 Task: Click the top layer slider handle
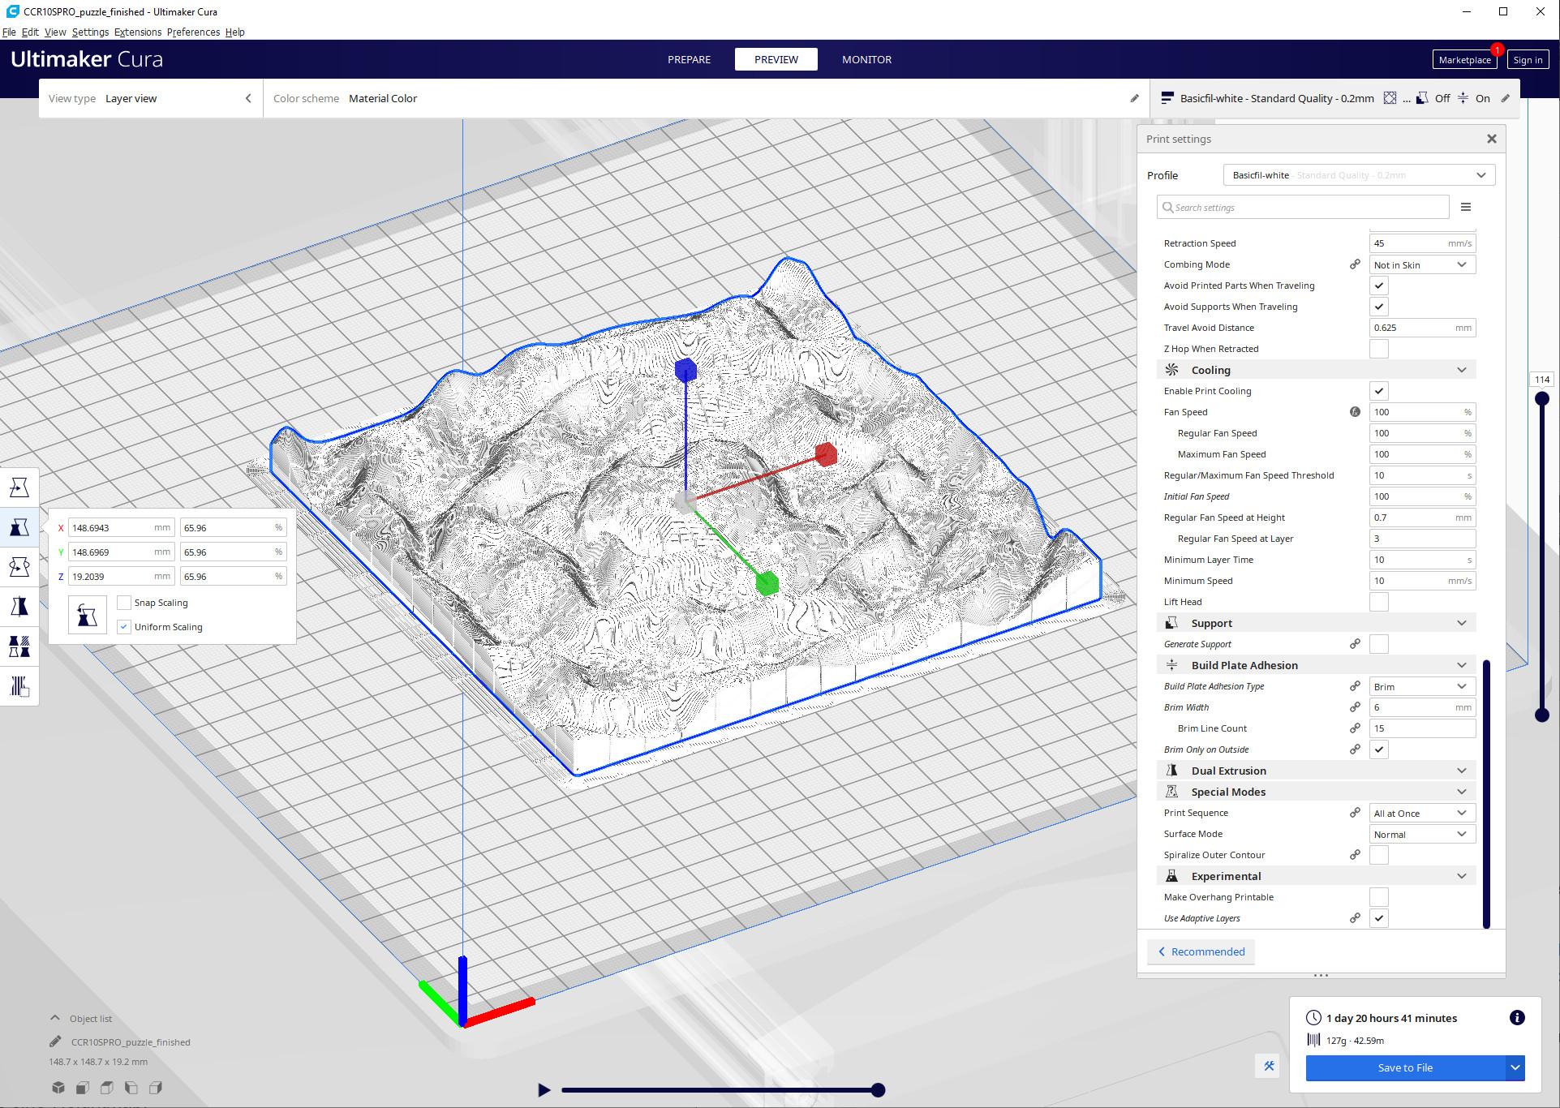[x=1542, y=398]
